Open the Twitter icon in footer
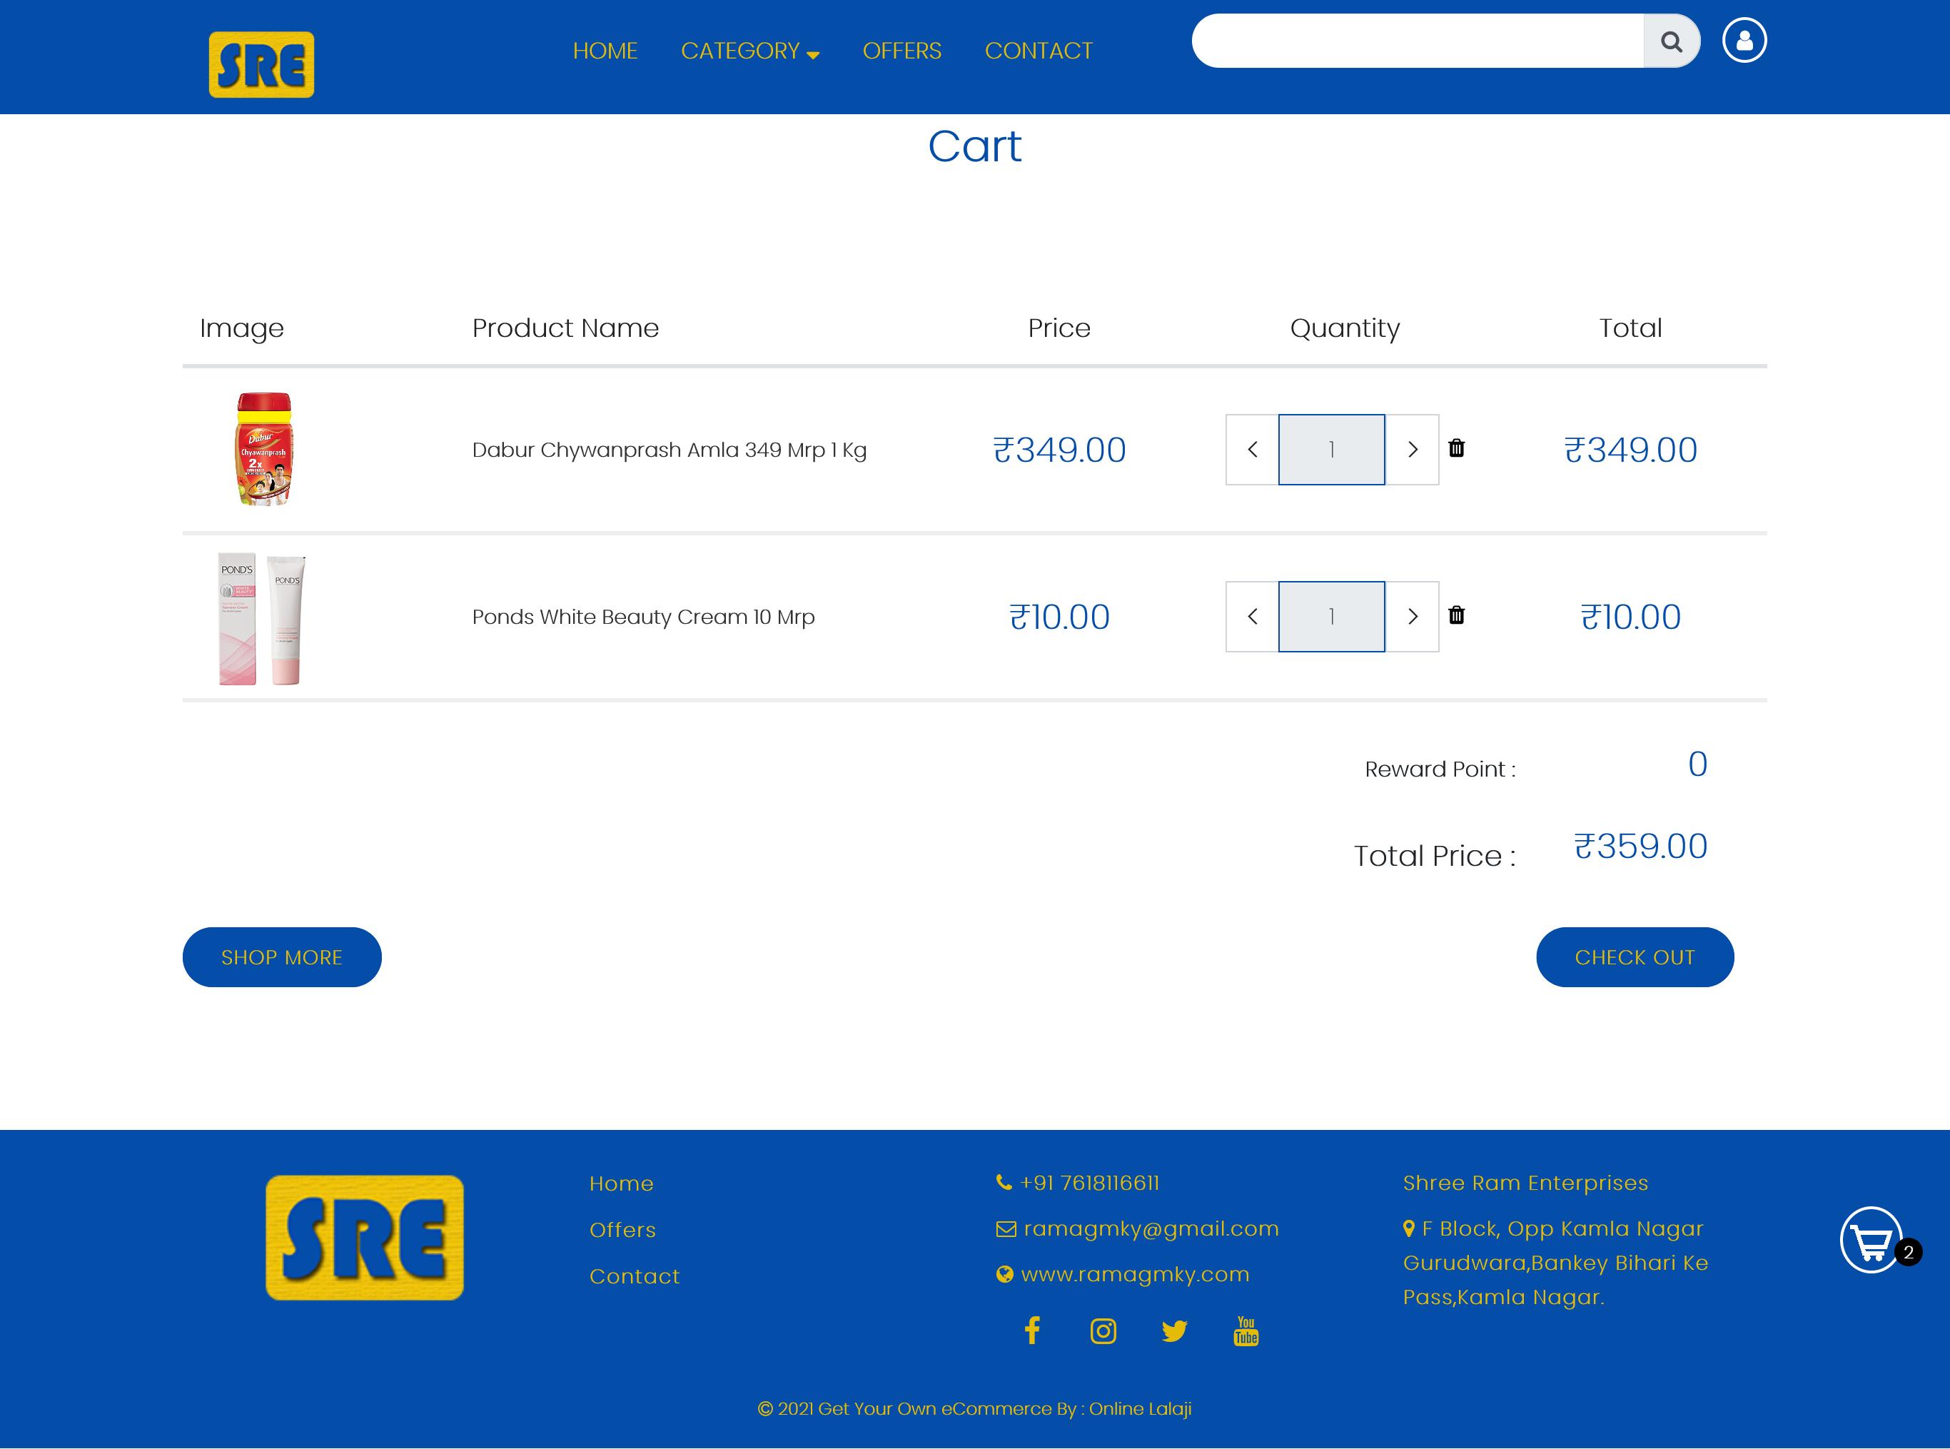 [x=1175, y=1331]
